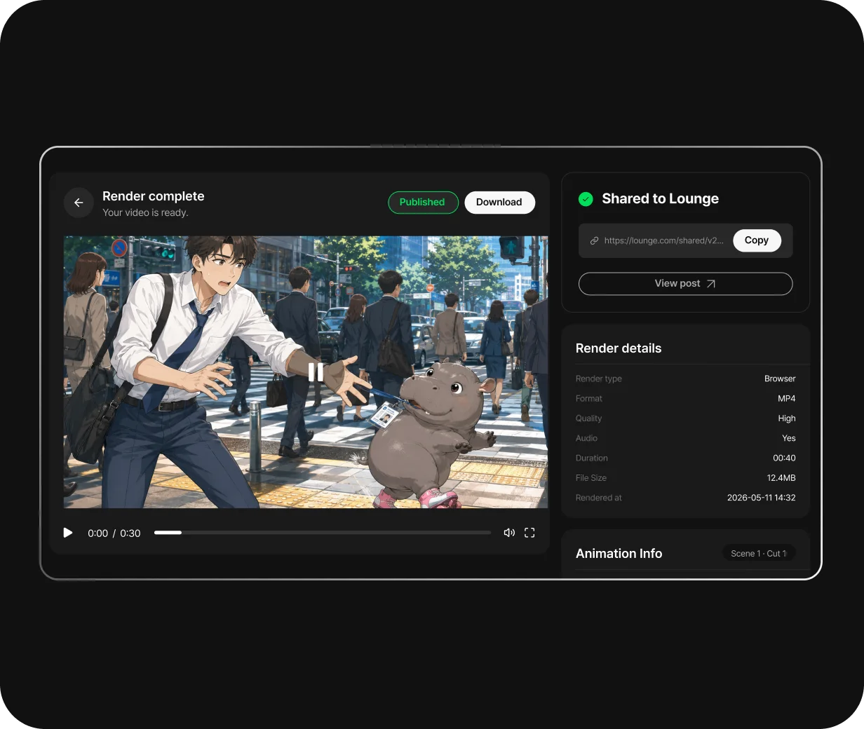Click the Audio value Yes
The width and height of the screenshot is (864, 729).
click(789, 438)
